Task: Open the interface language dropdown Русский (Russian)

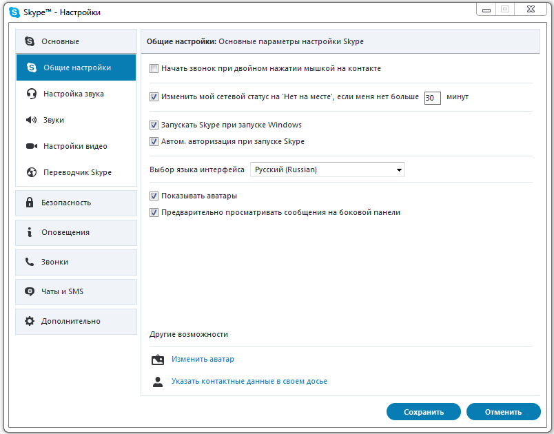Action: point(327,169)
